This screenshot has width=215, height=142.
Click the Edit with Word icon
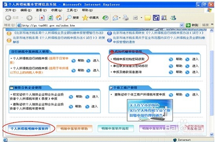click(x=135, y=18)
